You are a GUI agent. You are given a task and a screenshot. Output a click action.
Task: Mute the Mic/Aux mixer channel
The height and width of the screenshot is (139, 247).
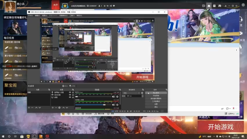[x=113, y=97]
